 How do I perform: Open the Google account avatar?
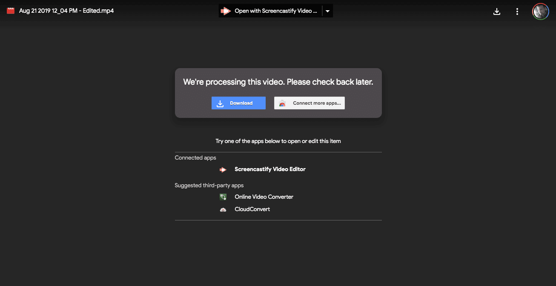point(541,11)
